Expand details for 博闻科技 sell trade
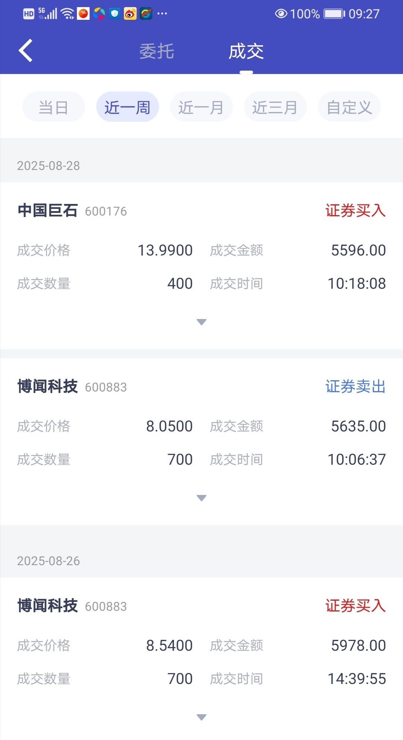The image size is (403, 740). click(x=201, y=498)
